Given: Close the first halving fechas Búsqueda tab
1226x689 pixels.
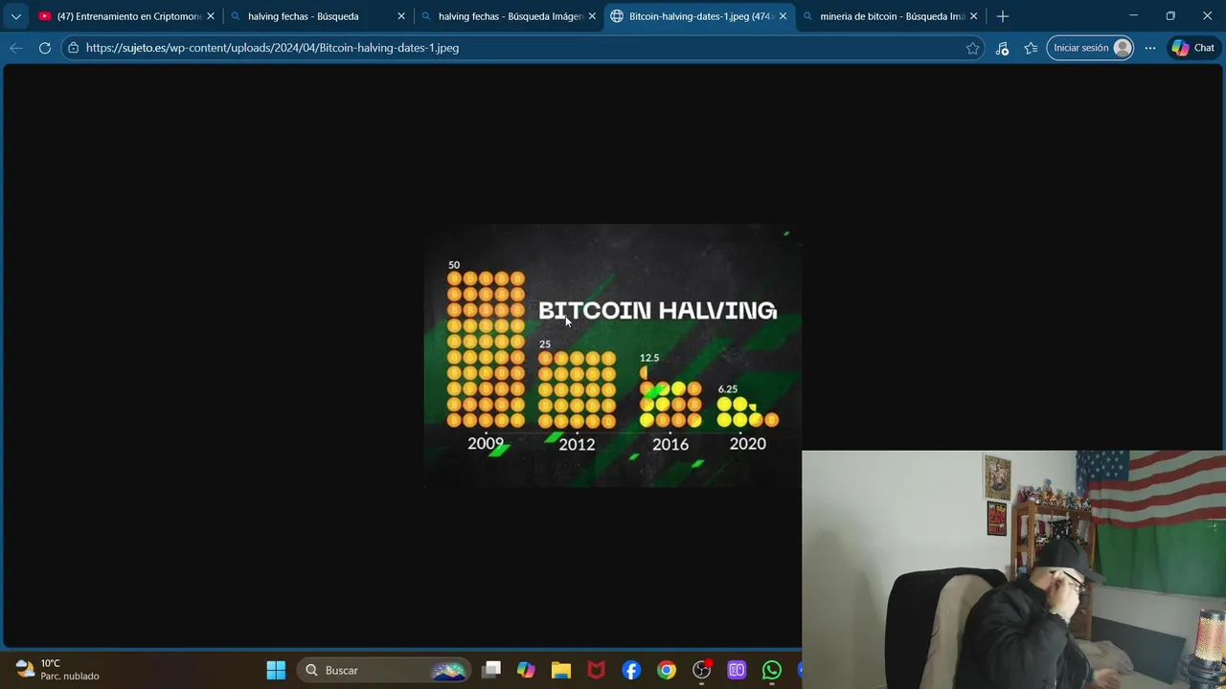Looking at the screenshot, I should click(x=401, y=16).
